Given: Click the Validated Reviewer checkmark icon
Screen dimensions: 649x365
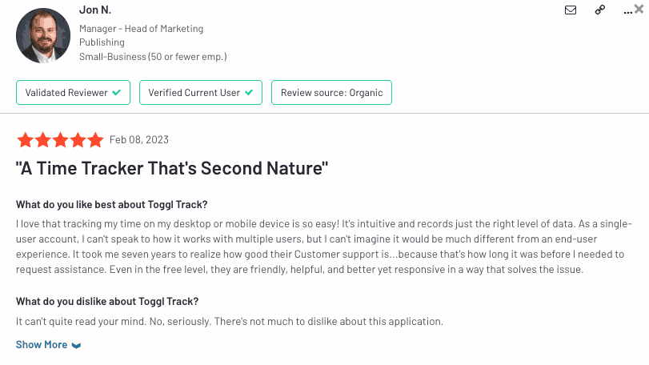Looking at the screenshot, I should click(x=117, y=93).
